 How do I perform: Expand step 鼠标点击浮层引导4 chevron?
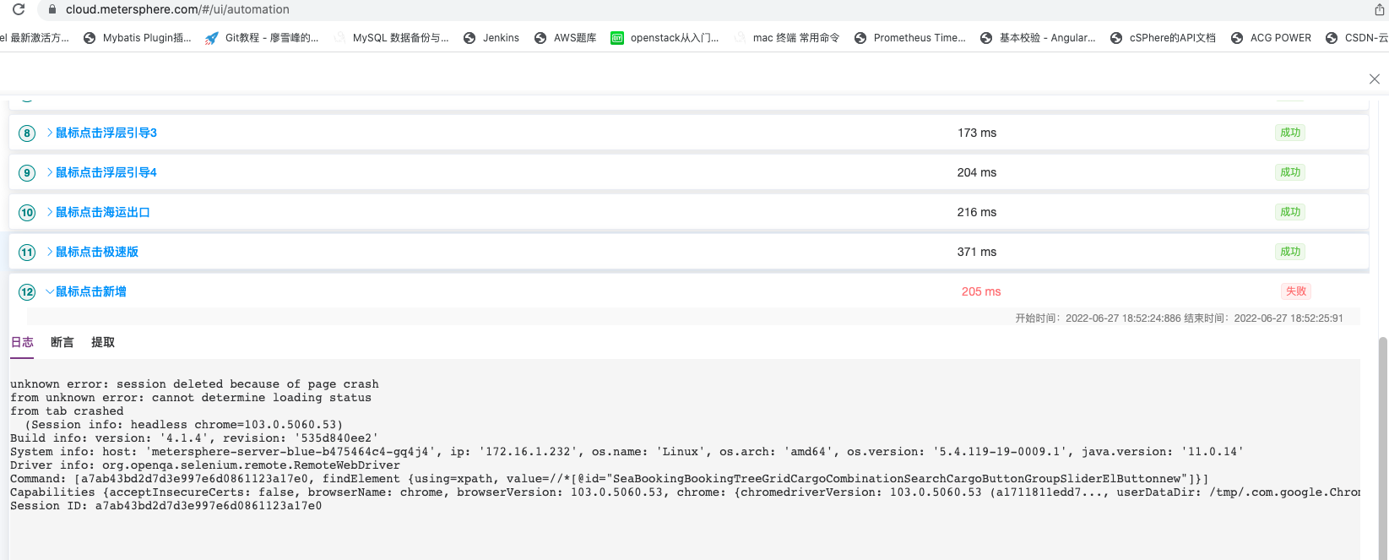tap(50, 172)
